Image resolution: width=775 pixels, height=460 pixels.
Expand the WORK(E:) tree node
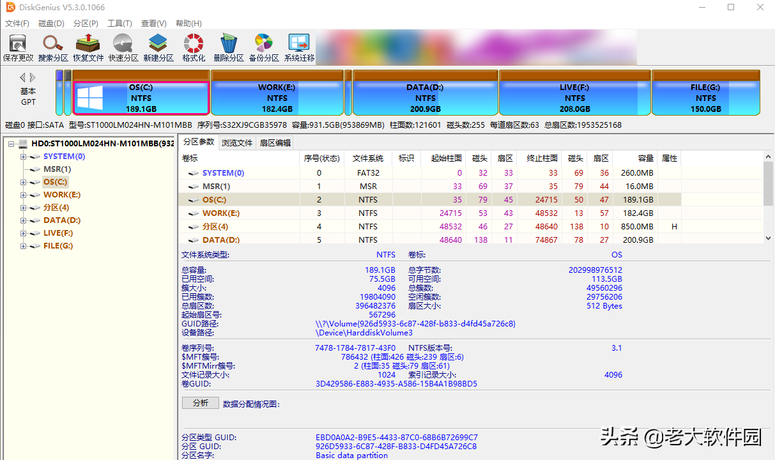click(24, 195)
